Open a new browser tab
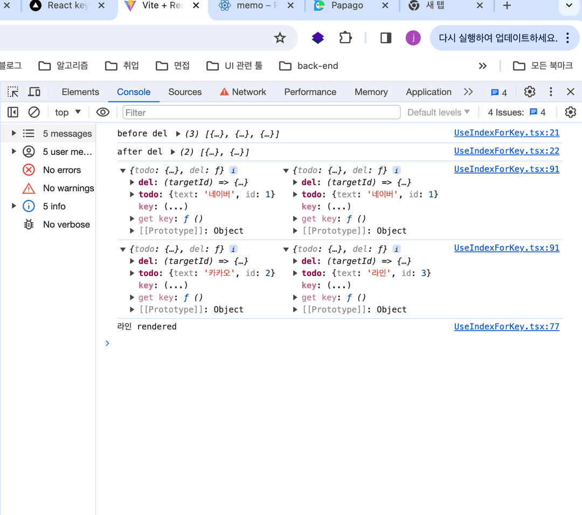582x515 pixels. tap(507, 5)
